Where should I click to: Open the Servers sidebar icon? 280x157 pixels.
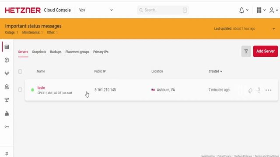click(7, 47)
